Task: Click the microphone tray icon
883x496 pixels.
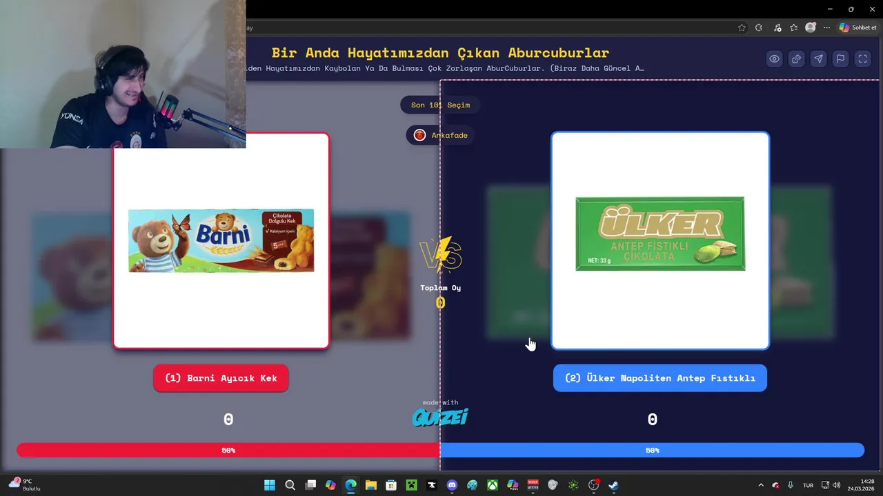Action: point(791,485)
